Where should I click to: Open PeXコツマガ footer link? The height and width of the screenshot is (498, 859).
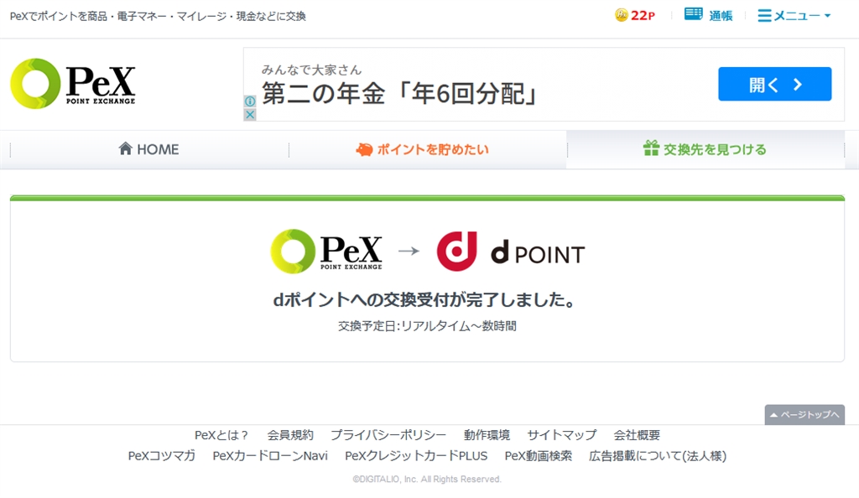point(162,456)
